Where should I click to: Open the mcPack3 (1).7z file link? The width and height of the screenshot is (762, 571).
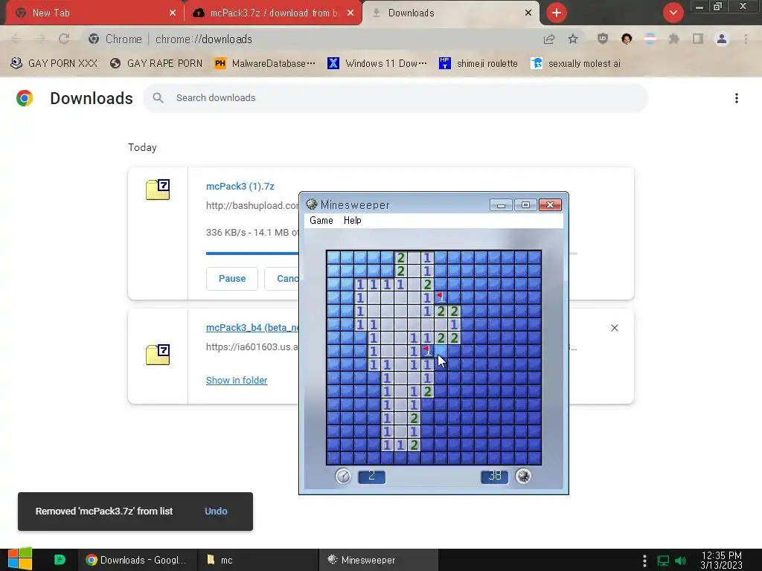click(x=240, y=187)
